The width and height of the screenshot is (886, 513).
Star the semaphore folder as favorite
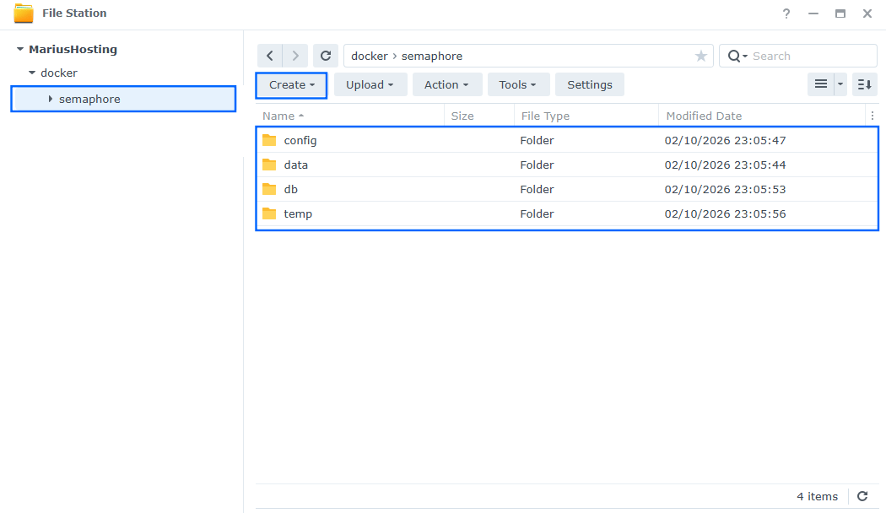700,55
